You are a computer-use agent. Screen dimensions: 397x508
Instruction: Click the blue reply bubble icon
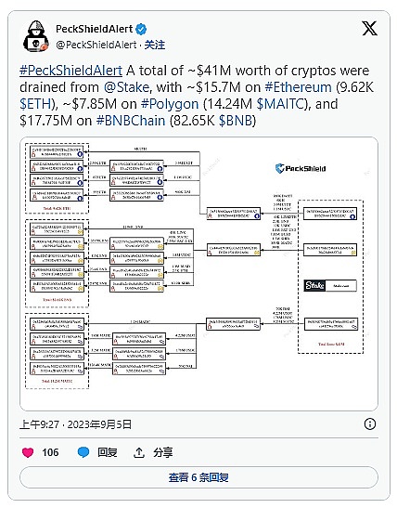coord(83,452)
